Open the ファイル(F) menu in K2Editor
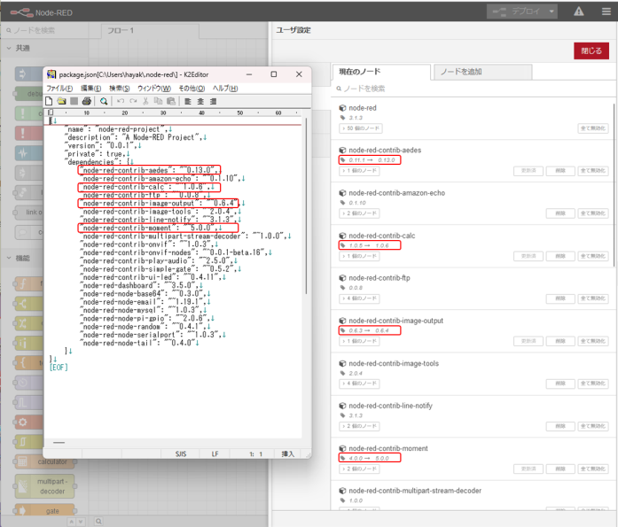Image resolution: width=618 pixels, height=527 pixels. (x=60, y=89)
